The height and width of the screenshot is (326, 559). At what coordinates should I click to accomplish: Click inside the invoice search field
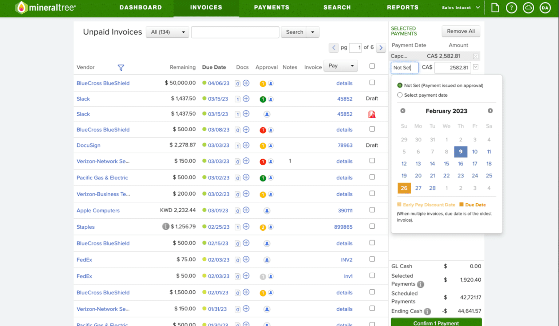235,32
